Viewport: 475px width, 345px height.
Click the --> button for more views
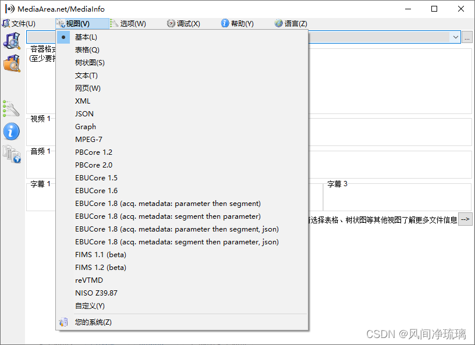[465, 219]
